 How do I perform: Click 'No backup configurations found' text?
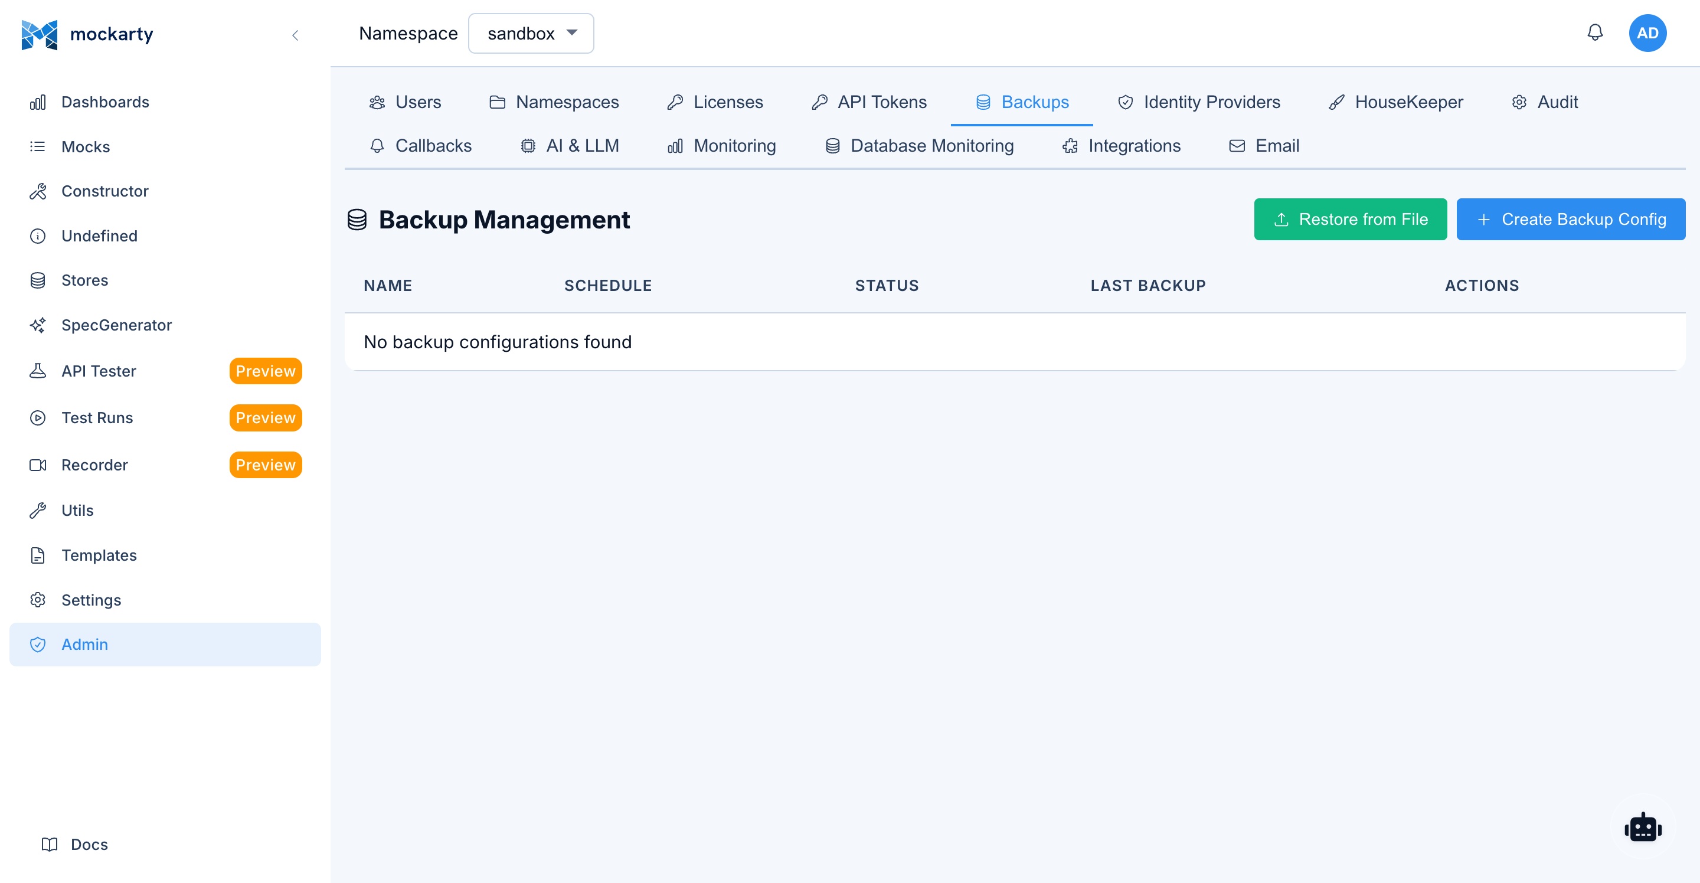click(498, 342)
